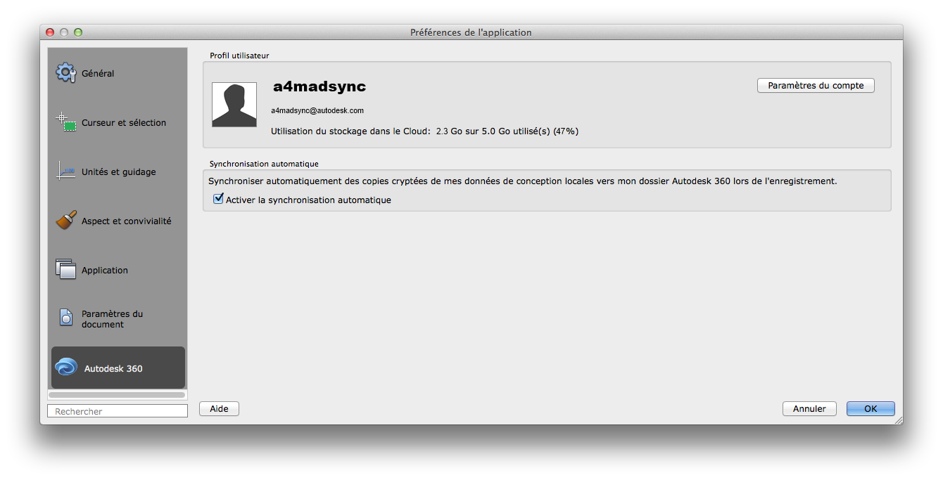Click the Paramètres du document page icon
This screenshot has width=943, height=480.
(x=66, y=318)
